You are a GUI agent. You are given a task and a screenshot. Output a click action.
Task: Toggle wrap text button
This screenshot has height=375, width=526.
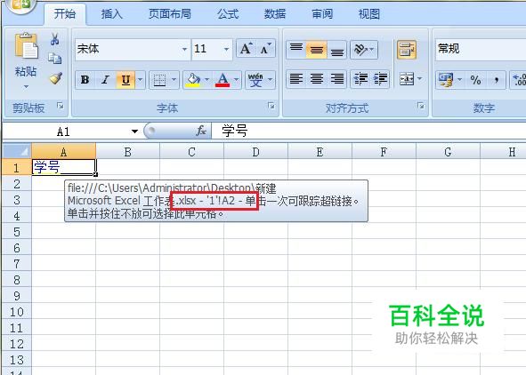pyautogui.click(x=407, y=50)
